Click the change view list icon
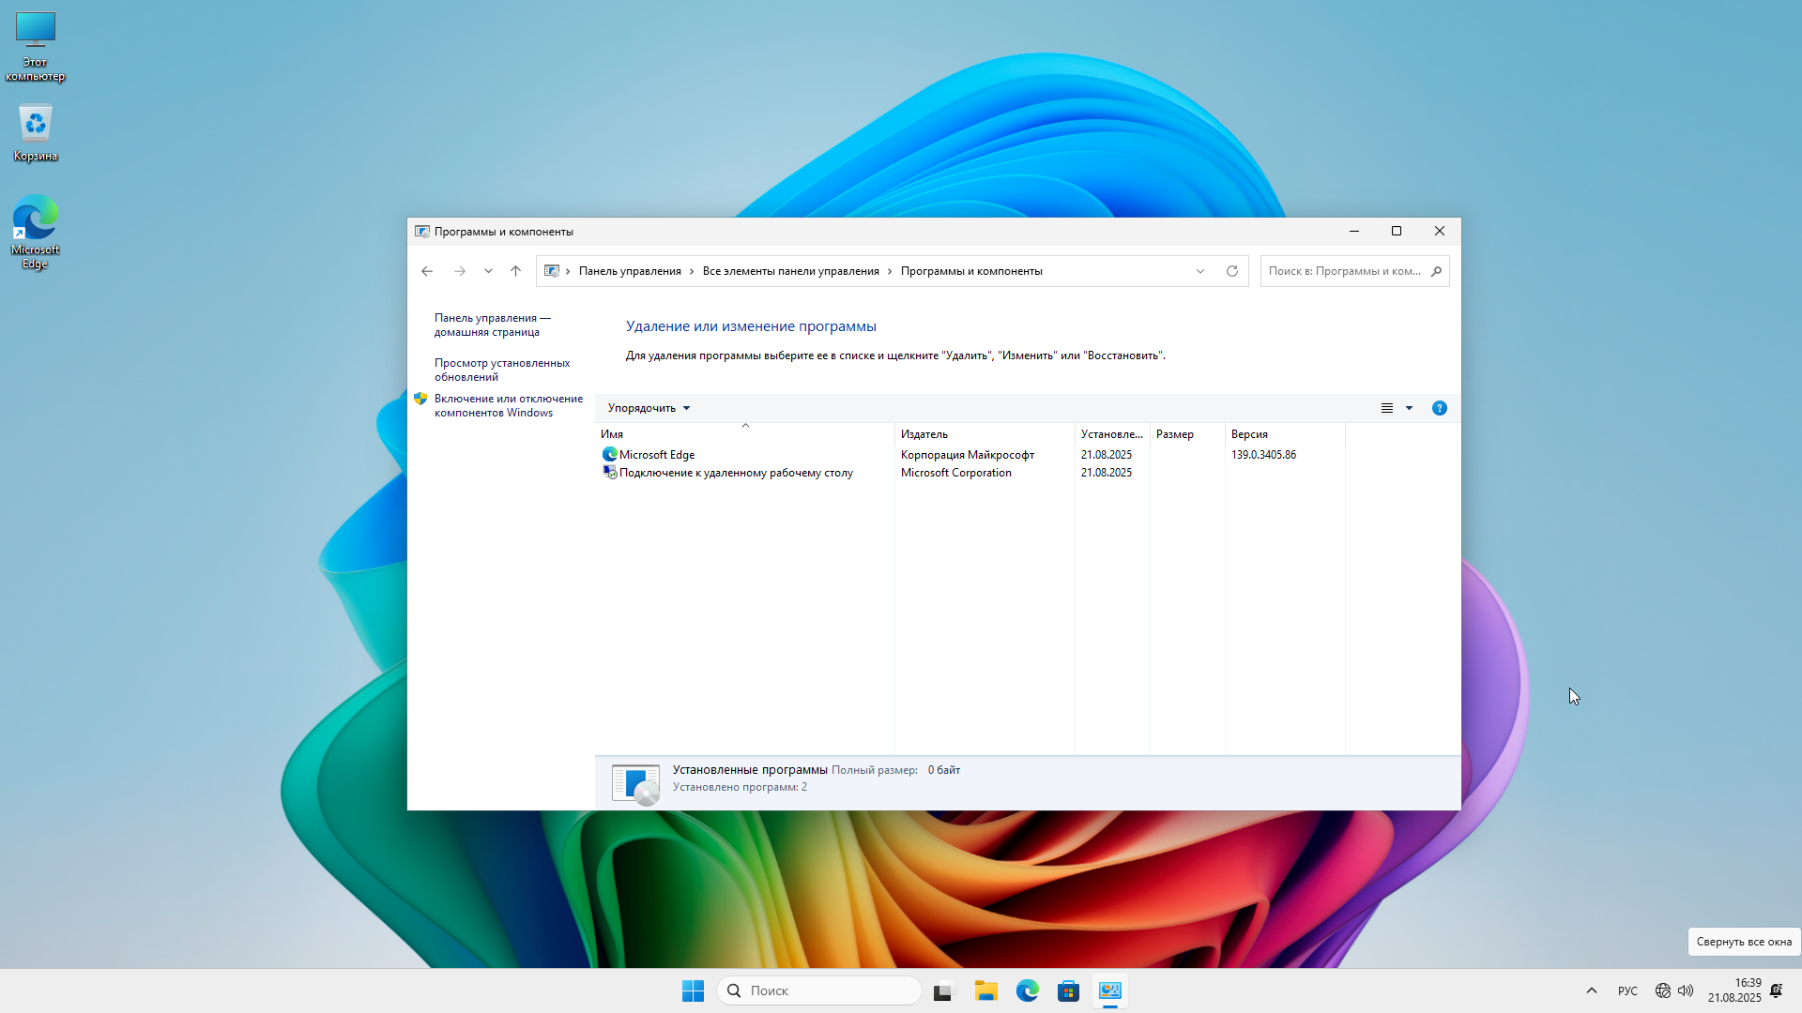Image resolution: width=1802 pixels, height=1013 pixels. click(x=1386, y=408)
